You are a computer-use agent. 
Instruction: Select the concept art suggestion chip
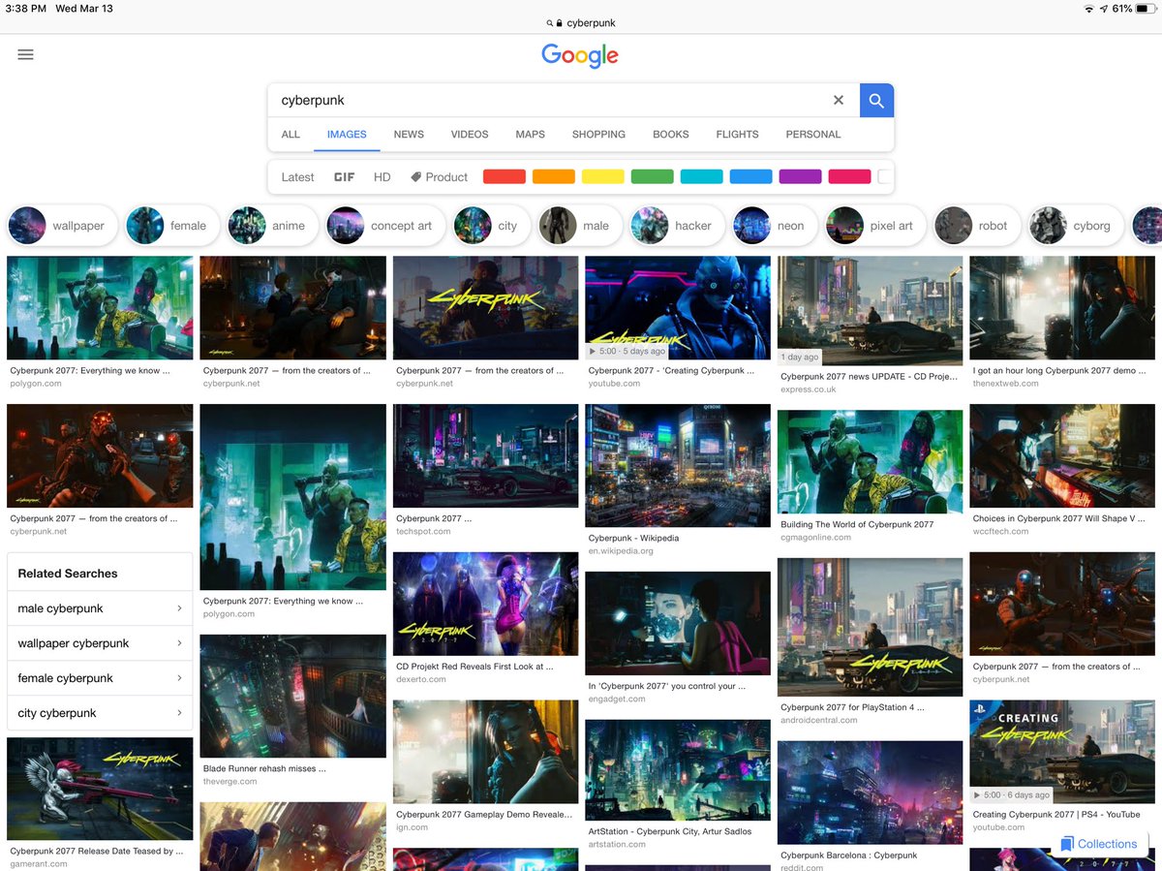point(384,226)
